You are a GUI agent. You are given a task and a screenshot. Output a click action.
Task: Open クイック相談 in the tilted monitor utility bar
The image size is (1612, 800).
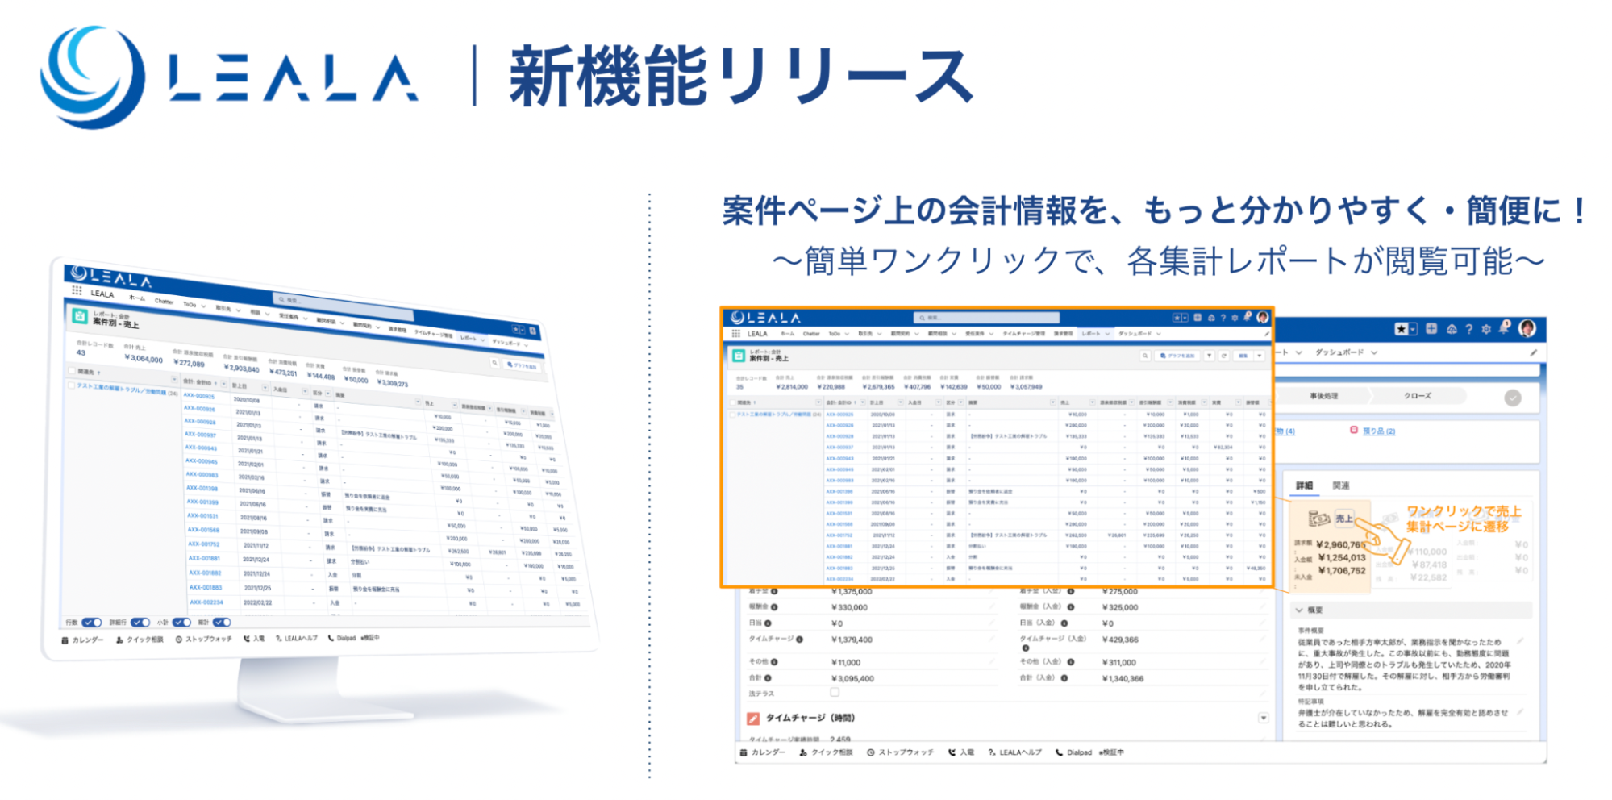140,640
